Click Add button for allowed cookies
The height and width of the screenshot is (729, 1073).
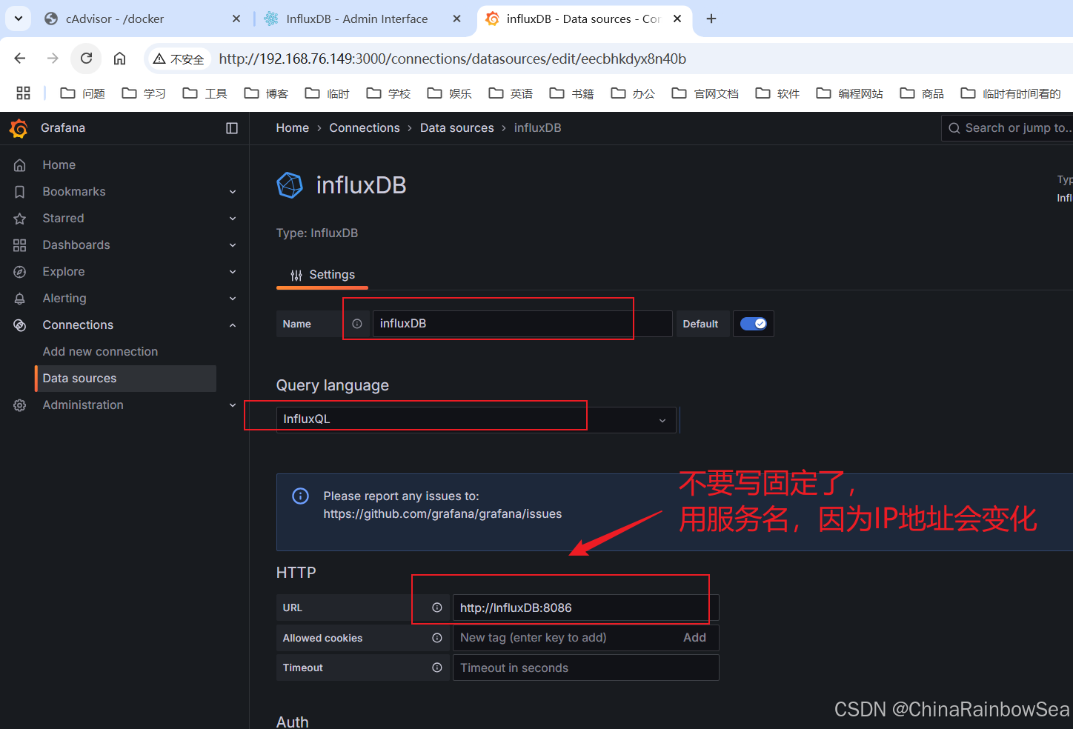[x=694, y=638]
